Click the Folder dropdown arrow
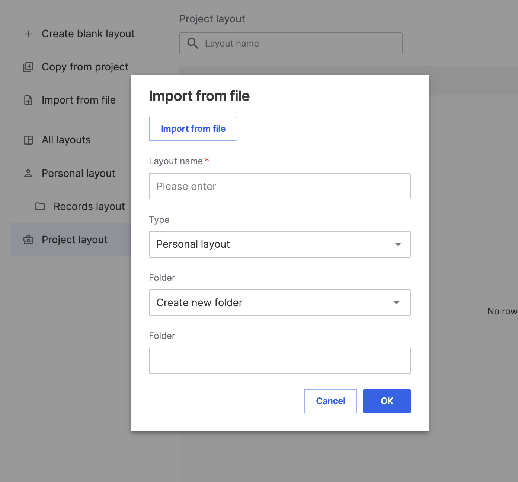518x482 pixels. (397, 302)
